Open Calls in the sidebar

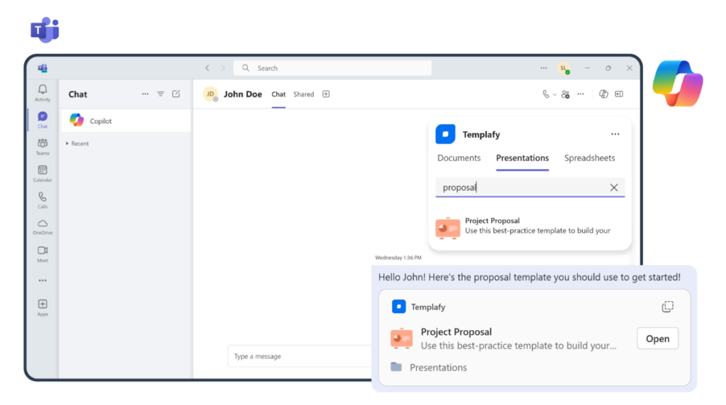click(43, 200)
